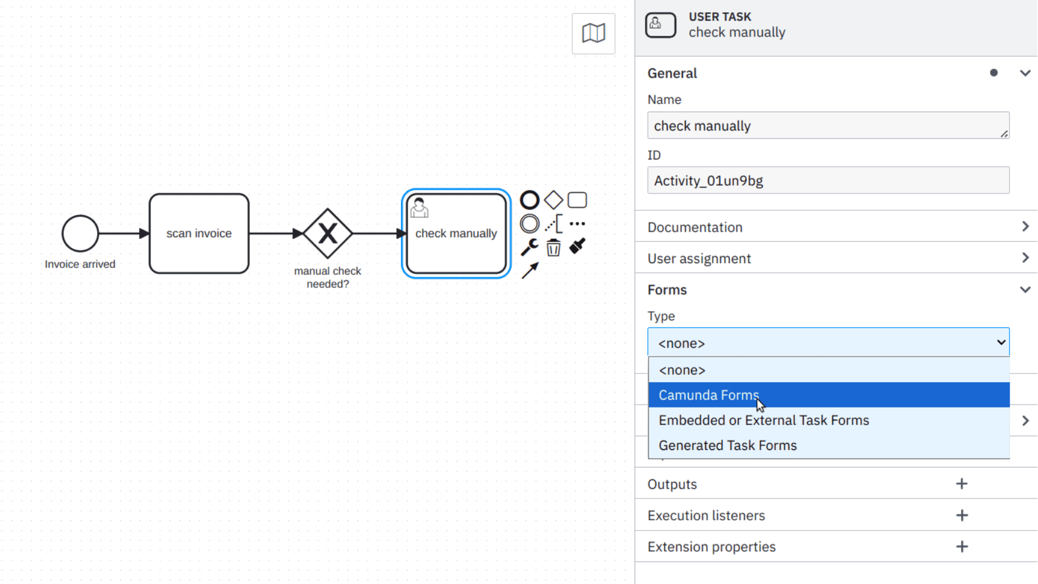Screen dimensions: 1038x584
Task: Click the Extension properties section title
Action: click(712, 547)
